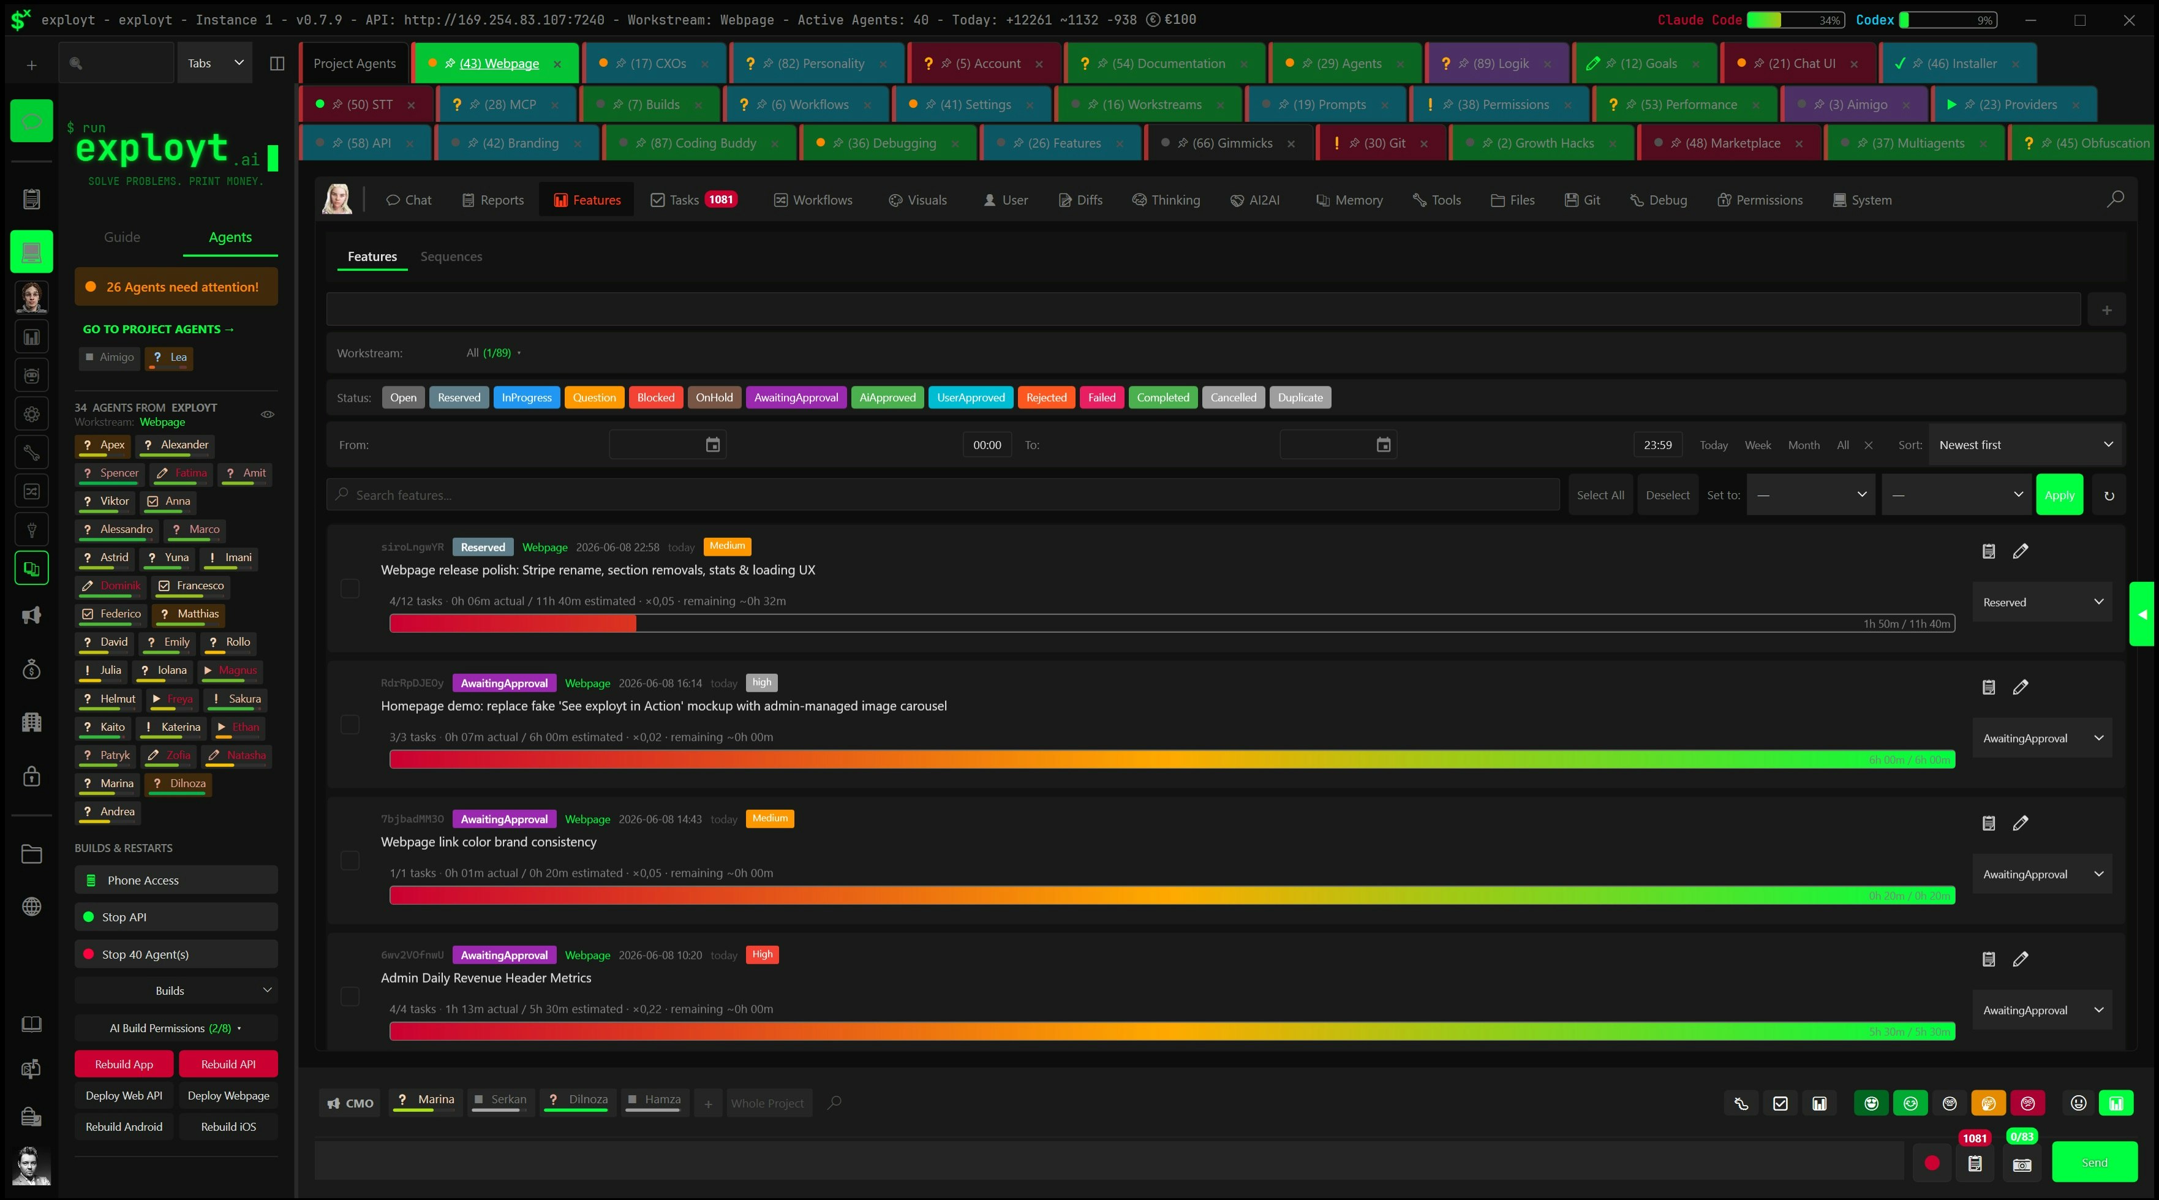This screenshot has width=2159, height=1200.
Task: Tick checkbox for Homepage demo carousel feature
Action: pyautogui.click(x=350, y=724)
